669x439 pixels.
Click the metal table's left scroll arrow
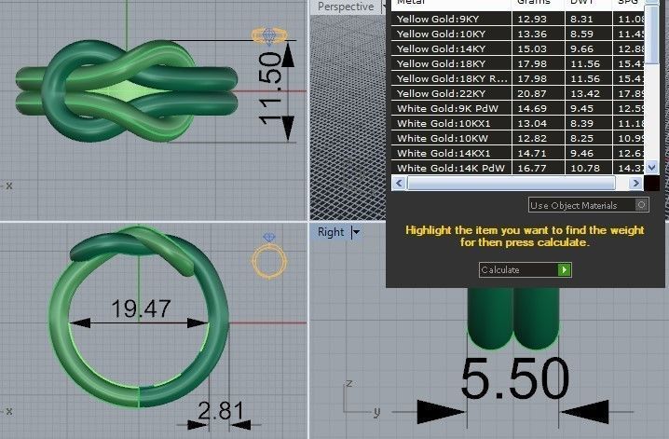[399, 183]
